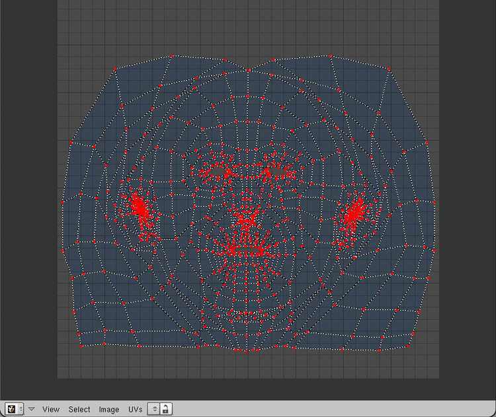Open the UVs menu
Viewport: 496px width, 417px height.
(135, 409)
